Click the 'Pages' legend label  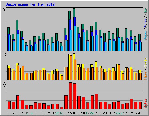coord(146,35)
